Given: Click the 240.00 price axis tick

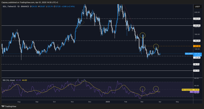Looking at the screenshot, I should 197,12.
